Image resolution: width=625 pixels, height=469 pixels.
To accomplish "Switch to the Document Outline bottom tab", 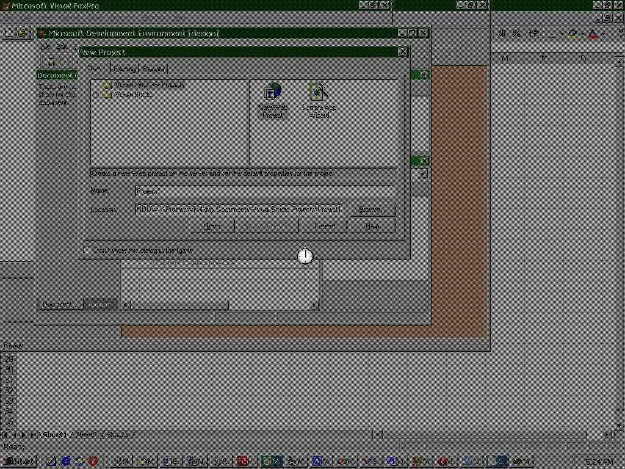I will tap(60, 304).
